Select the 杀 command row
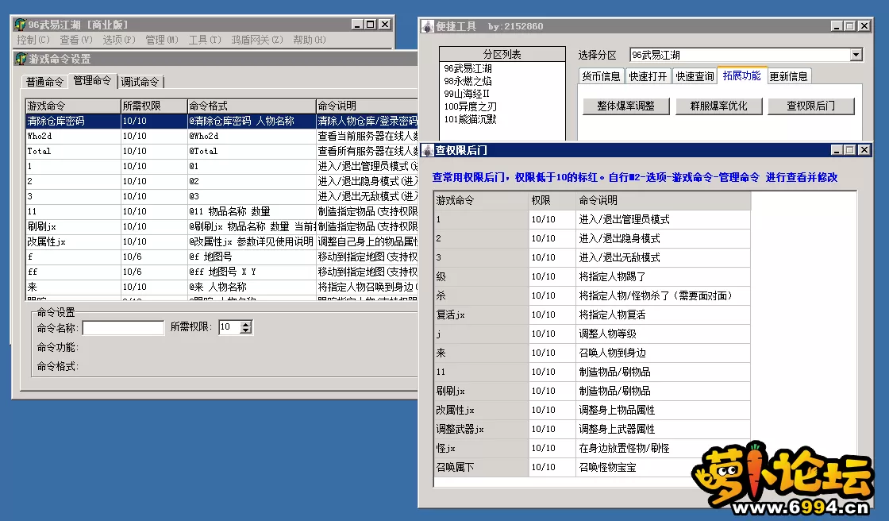 coord(592,295)
